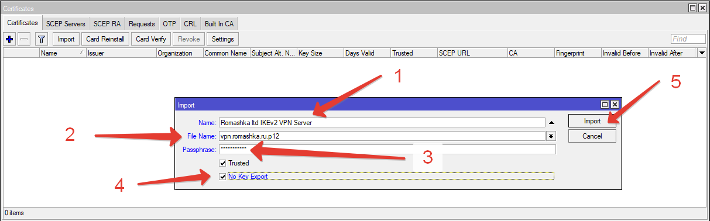Viewport: 710px width, 221px height.
Task: Open the CRL tab
Action: point(190,23)
